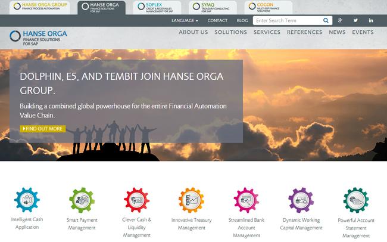Click the green Smart Payment Management gear icon

[82, 200]
